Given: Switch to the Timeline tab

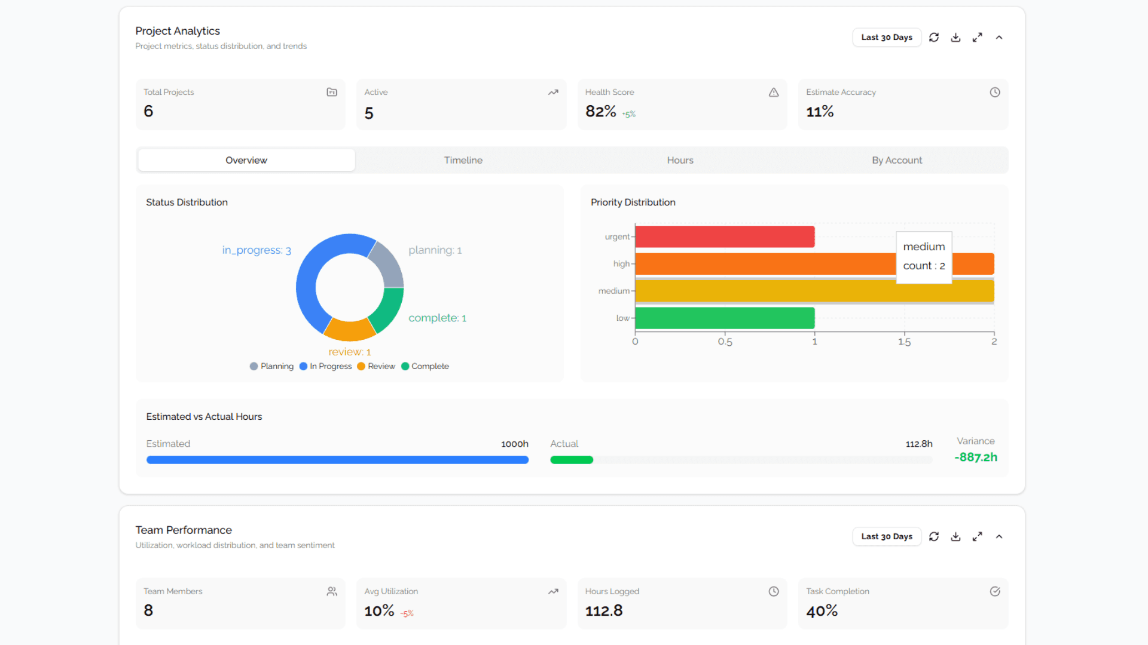Looking at the screenshot, I should (x=463, y=160).
